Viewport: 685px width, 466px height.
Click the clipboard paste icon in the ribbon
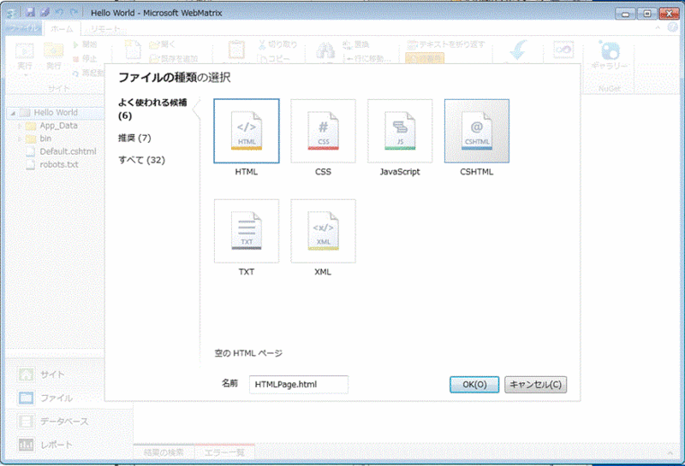[236, 50]
